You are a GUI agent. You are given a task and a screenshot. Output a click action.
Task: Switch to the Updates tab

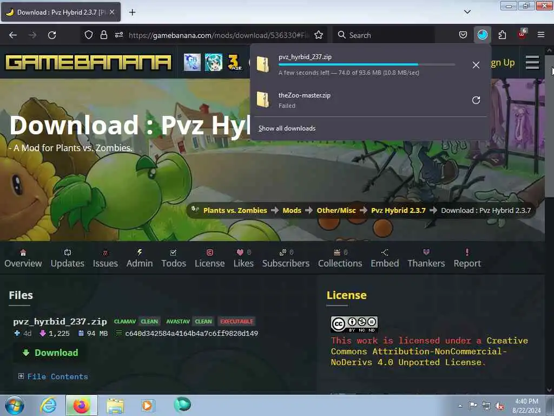(x=68, y=258)
